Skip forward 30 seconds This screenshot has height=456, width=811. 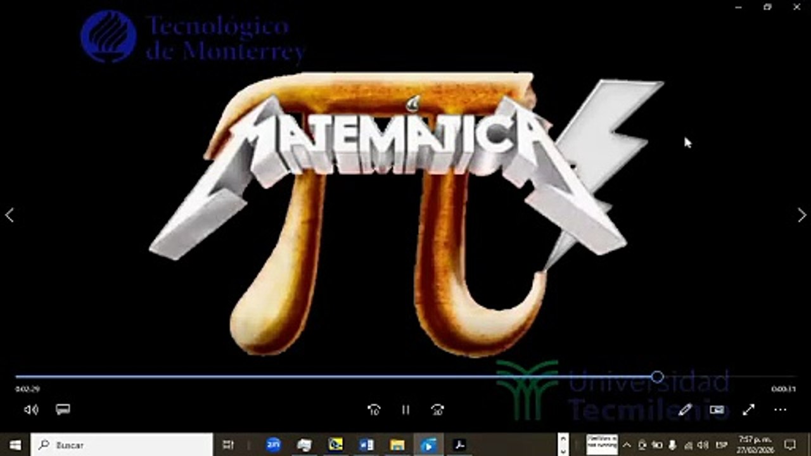tap(437, 410)
